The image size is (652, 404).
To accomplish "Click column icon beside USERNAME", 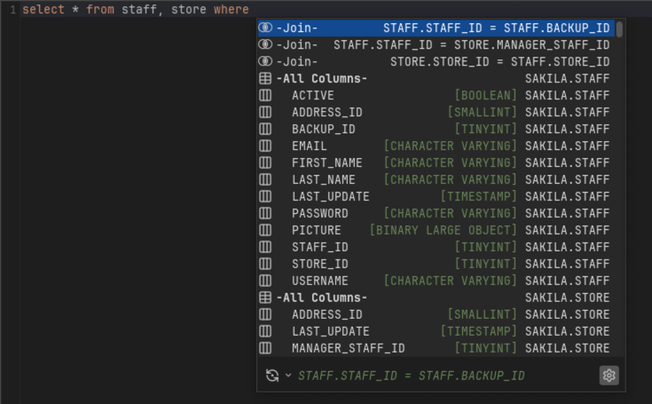I will (x=265, y=281).
